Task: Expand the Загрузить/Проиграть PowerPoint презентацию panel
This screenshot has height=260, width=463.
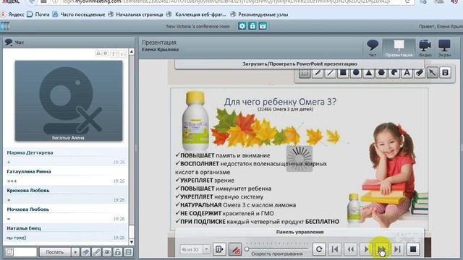Action: click(x=300, y=64)
